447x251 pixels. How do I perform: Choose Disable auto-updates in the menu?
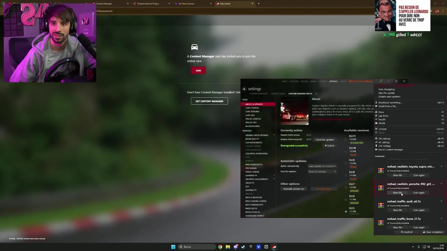389,97
